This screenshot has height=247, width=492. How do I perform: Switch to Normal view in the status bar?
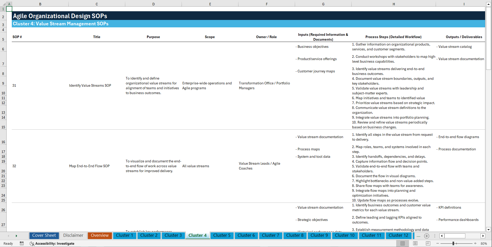pyautogui.click(x=402, y=243)
